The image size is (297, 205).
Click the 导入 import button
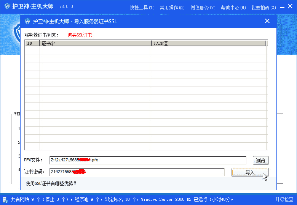250,172
